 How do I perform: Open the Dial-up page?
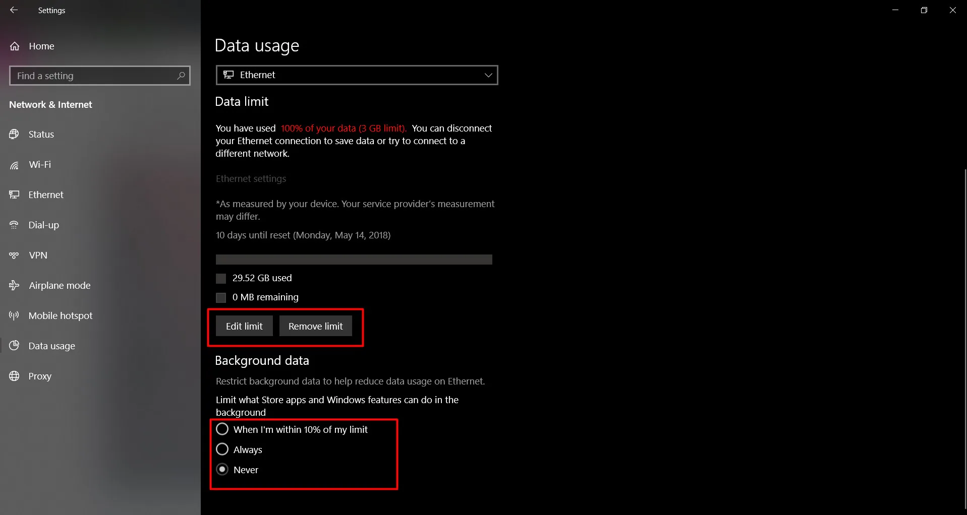click(100, 225)
